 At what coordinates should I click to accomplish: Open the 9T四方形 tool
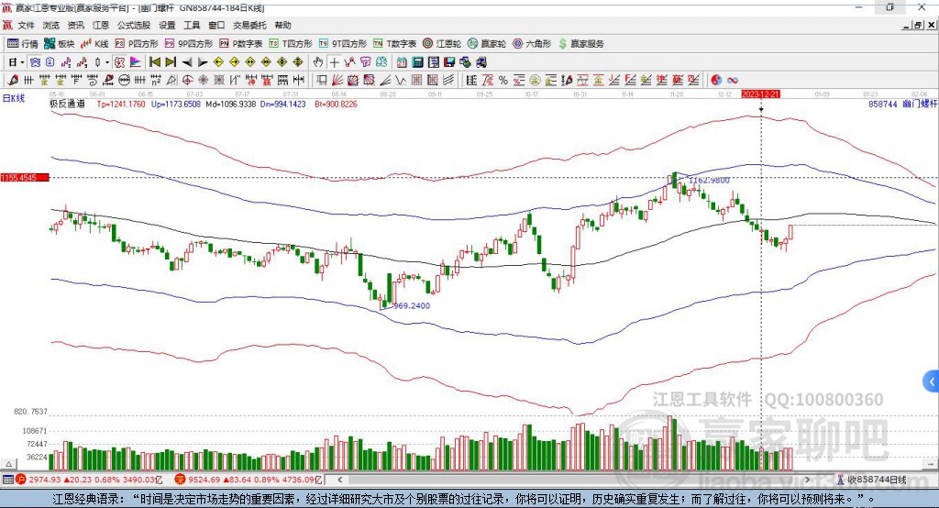pyautogui.click(x=343, y=44)
